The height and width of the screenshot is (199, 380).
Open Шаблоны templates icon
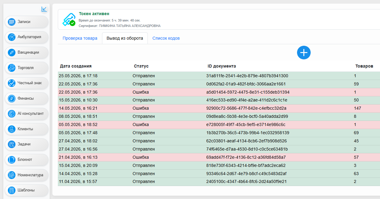coord(12,190)
